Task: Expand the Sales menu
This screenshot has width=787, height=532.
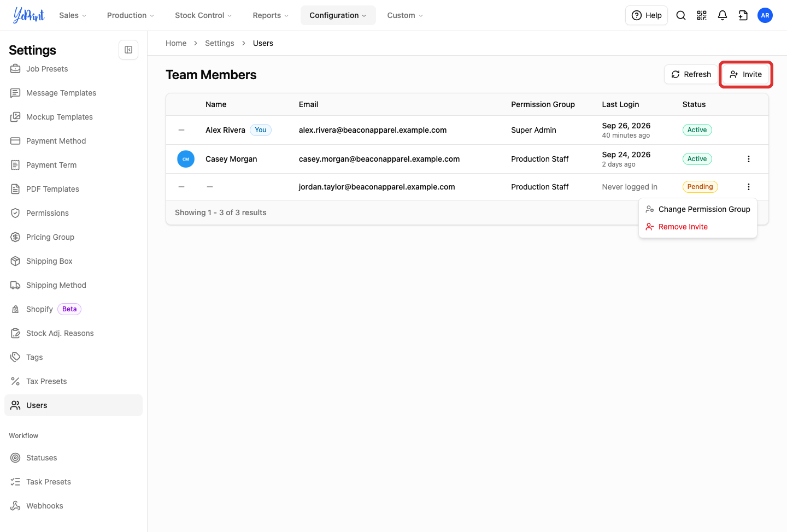Action: (x=73, y=15)
